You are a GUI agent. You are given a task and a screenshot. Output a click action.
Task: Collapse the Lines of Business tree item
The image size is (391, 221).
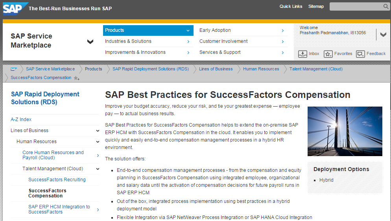point(98,131)
